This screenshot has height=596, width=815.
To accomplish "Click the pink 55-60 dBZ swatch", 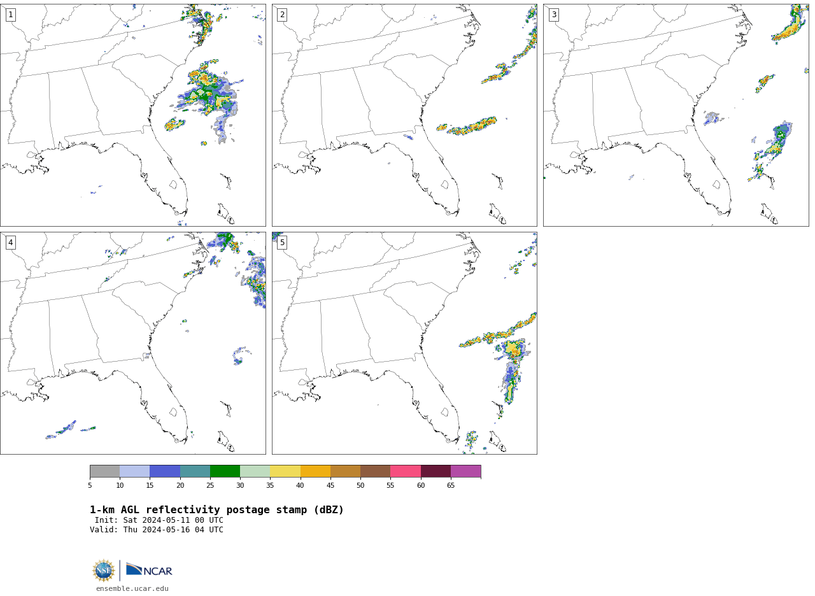I will [406, 471].
